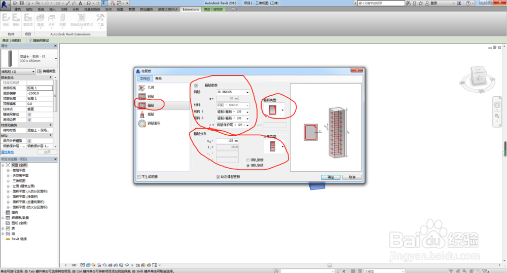
Task: Click the 修改 (Modify) extensions ribbon icon
Action: (x=6, y=20)
